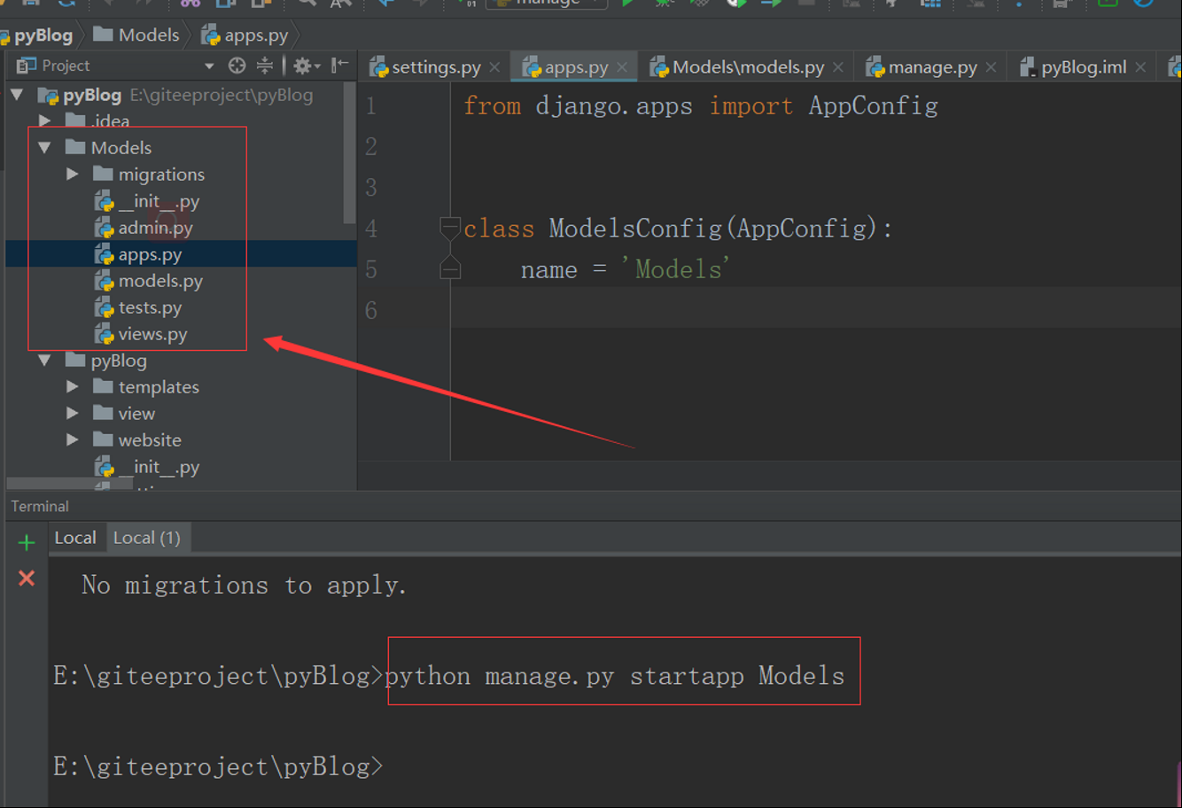Expand the migrations folder arrow

click(x=73, y=175)
